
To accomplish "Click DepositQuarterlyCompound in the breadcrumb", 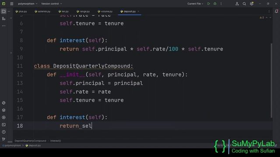I will point(30,141).
